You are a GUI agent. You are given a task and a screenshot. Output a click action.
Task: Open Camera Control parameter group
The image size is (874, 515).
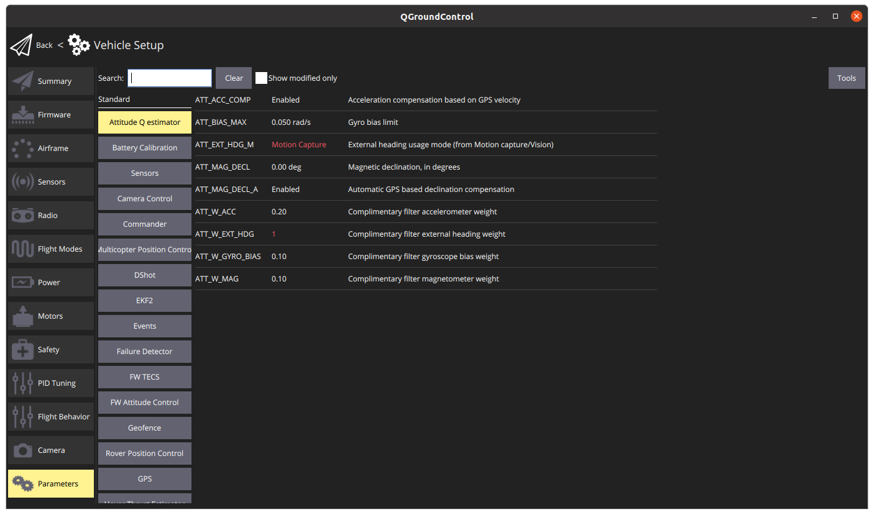pos(145,199)
